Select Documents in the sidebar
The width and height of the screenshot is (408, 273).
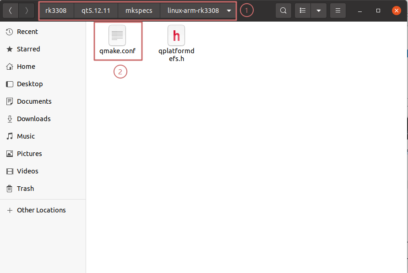tap(34, 101)
